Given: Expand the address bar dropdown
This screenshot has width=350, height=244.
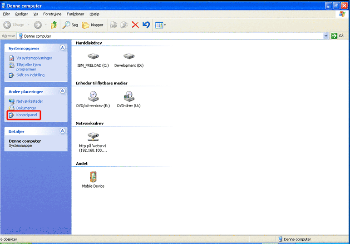Looking at the screenshot, I should click(326, 36).
